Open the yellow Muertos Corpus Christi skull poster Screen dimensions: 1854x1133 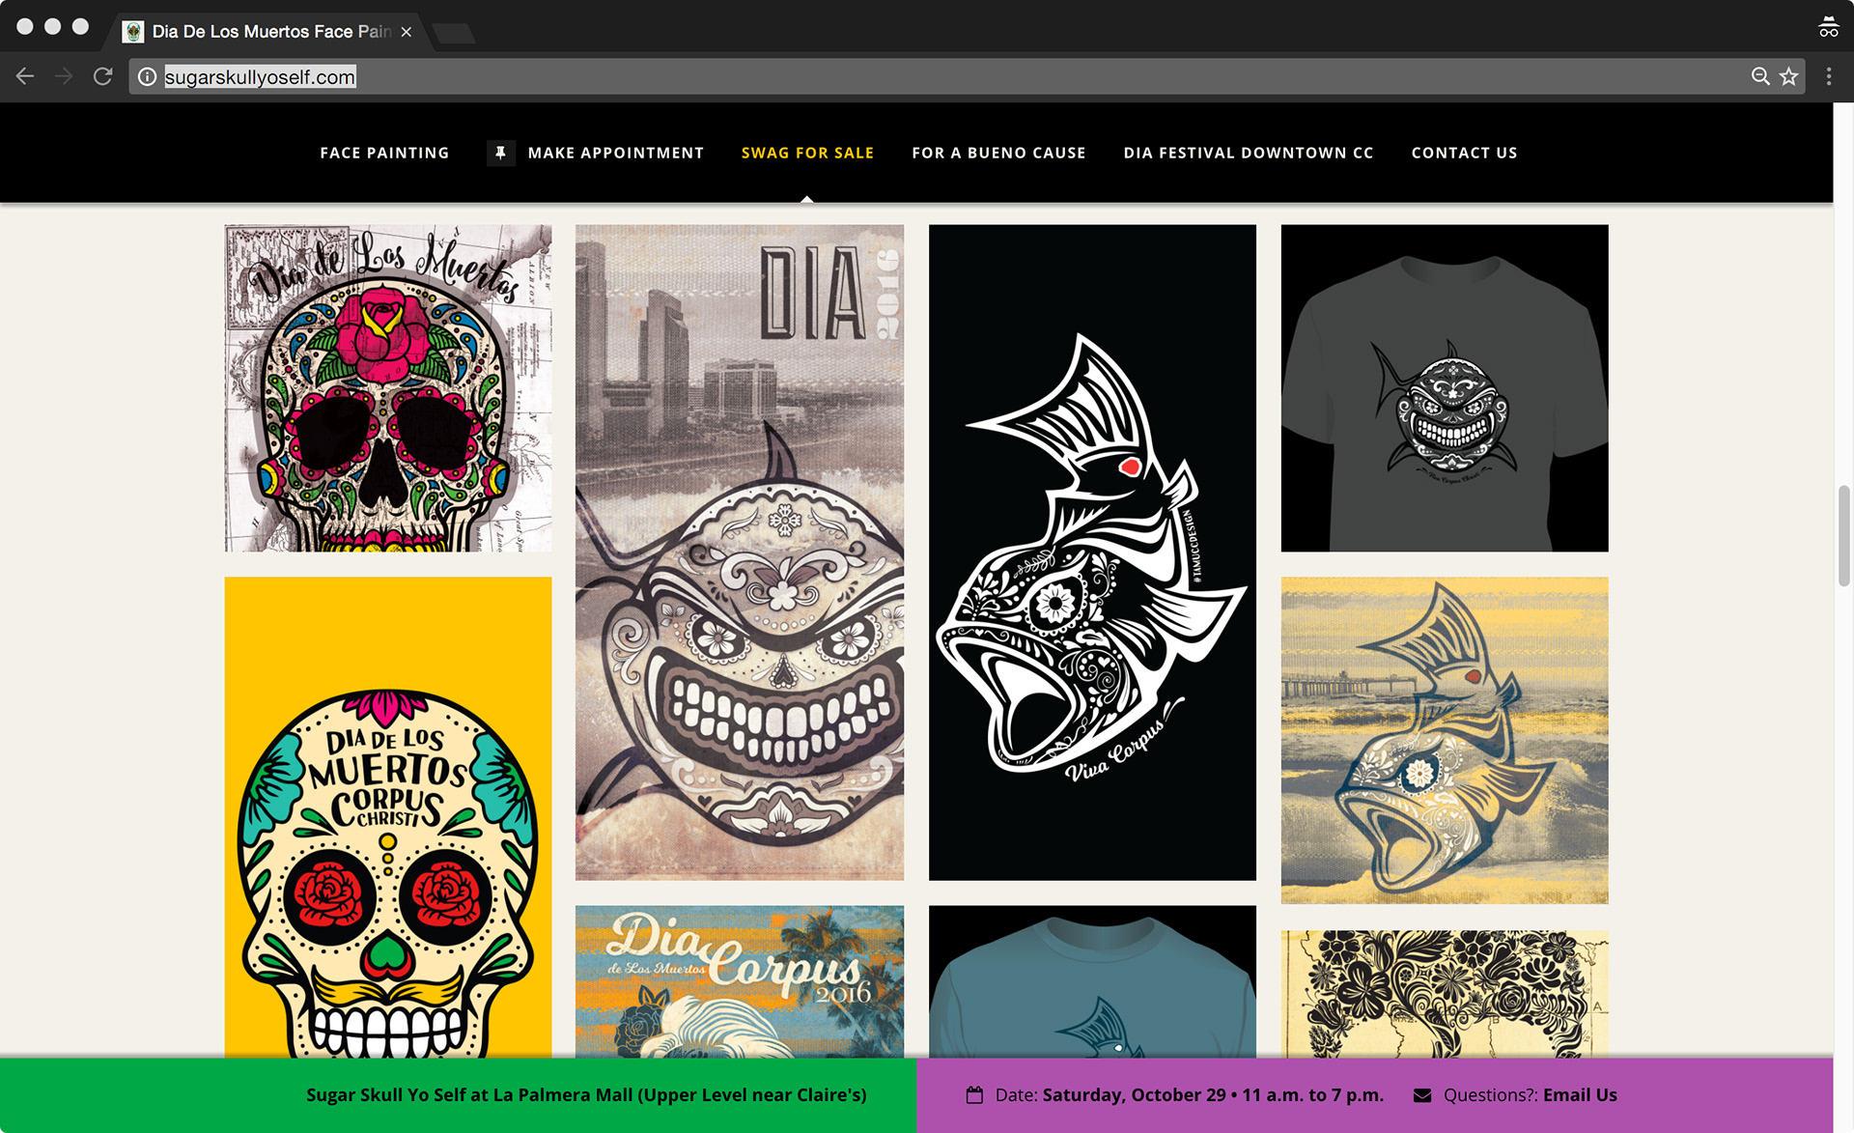click(388, 816)
